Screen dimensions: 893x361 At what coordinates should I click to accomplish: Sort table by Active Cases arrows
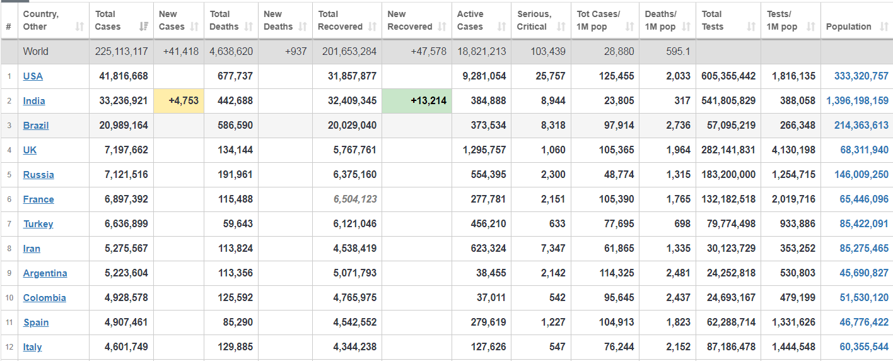point(501,27)
